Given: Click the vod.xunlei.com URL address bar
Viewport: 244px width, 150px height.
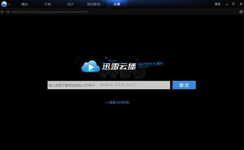Looking at the screenshot, I should pos(50,12).
